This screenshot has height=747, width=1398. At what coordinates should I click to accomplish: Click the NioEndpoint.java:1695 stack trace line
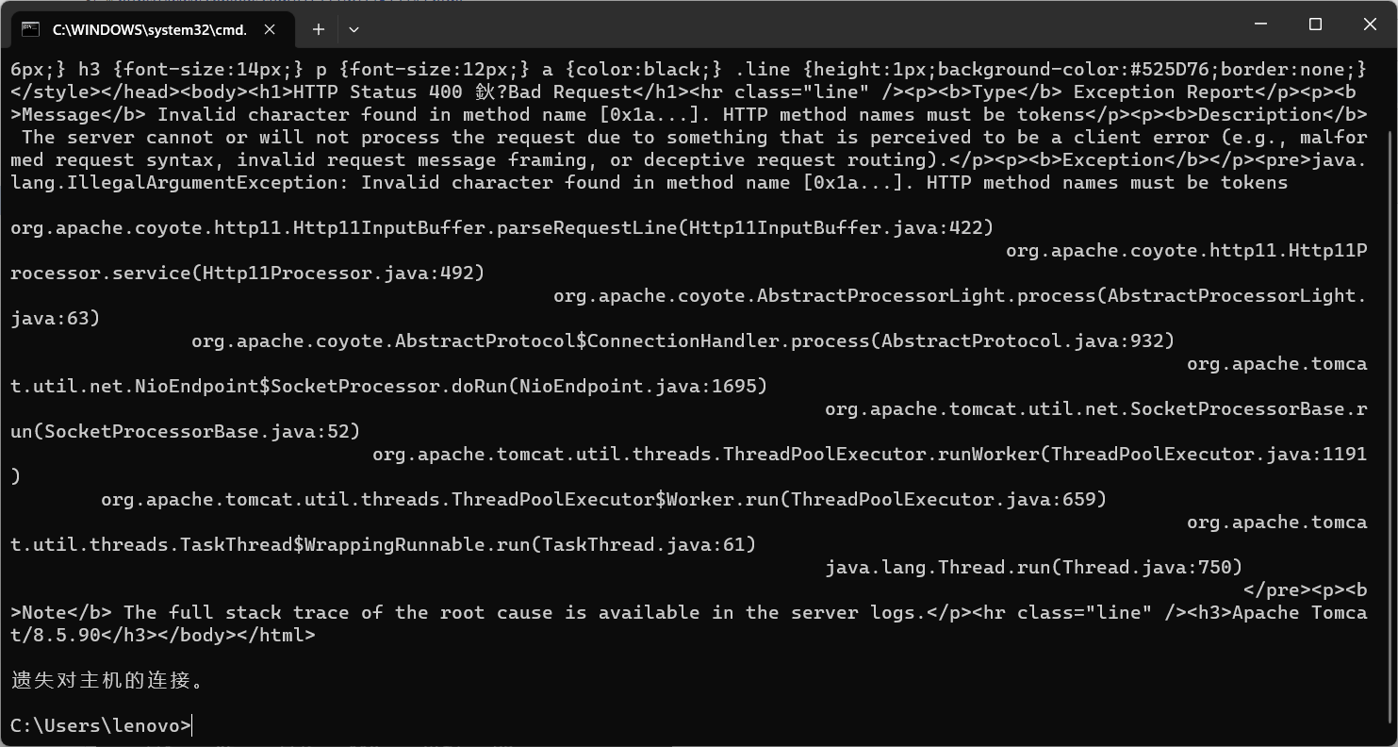tap(388, 386)
